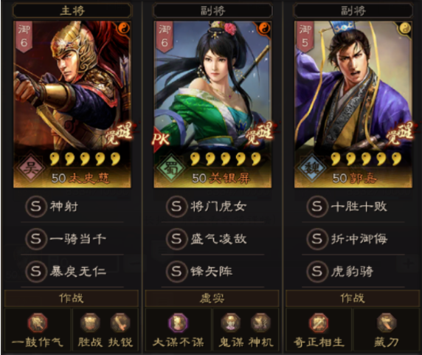Click the 虚实 book category bar
The height and width of the screenshot is (355, 422).
coord(212,298)
